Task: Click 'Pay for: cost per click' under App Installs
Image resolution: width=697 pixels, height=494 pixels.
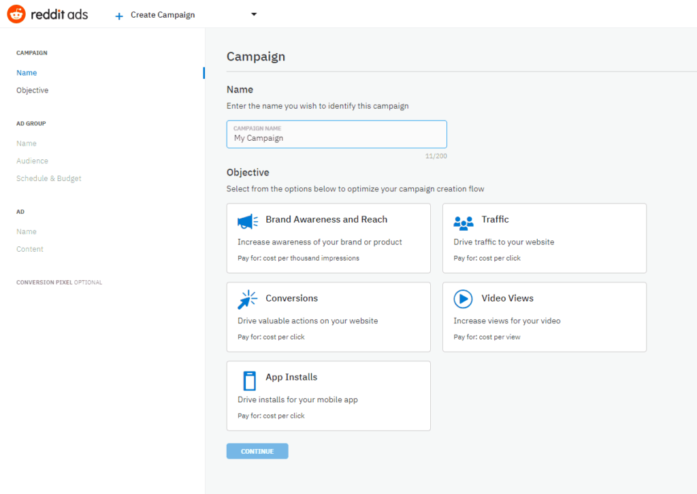Action: pos(271,416)
